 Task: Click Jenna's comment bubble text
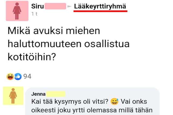point(92,106)
